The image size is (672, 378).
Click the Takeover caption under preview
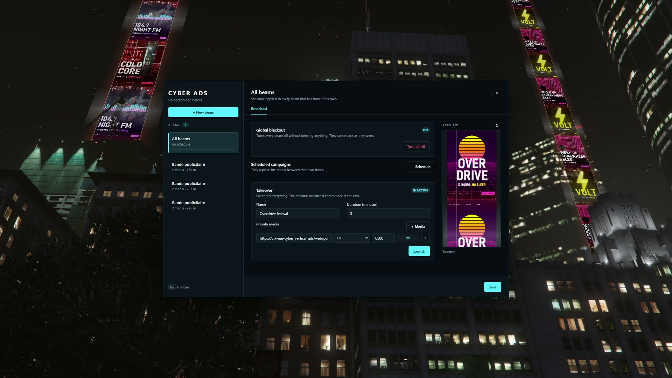[x=449, y=252]
